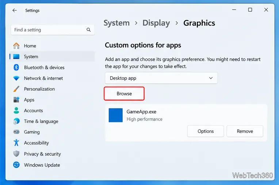The width and height of the screenshot is (279, 185).
Task: Click the Network wifi icon
Action: click(x=16, y=78)
